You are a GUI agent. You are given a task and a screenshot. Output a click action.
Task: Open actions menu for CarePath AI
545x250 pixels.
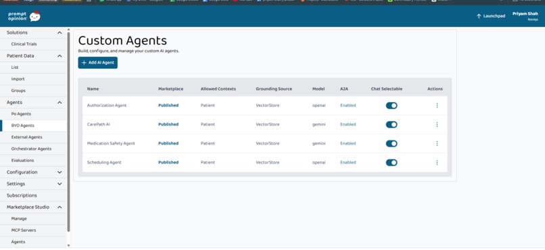tap(437, 124)
